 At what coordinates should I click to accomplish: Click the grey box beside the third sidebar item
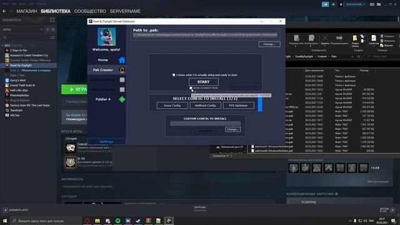(x=122, y=80)
